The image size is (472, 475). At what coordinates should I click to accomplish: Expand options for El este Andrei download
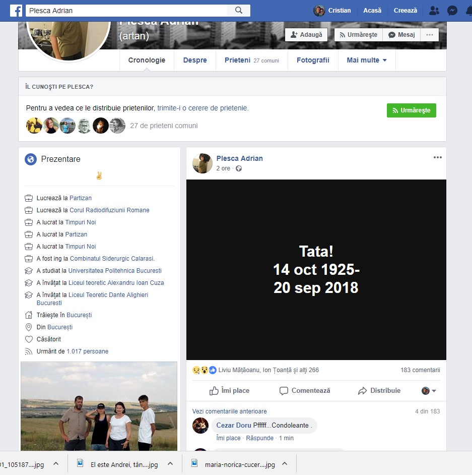click(x=170, y=464)
